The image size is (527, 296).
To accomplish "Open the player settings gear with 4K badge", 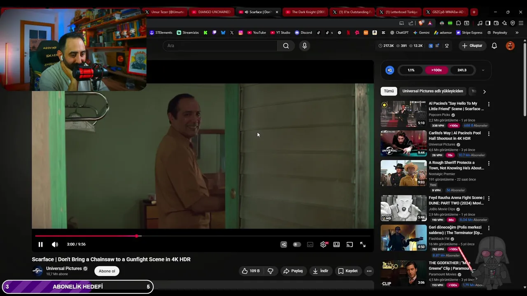I will pos(324,245).
